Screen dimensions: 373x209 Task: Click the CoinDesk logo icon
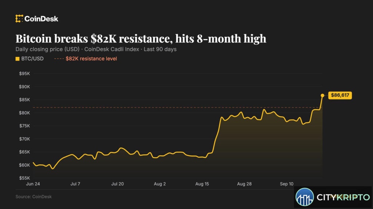pos(19,19)
